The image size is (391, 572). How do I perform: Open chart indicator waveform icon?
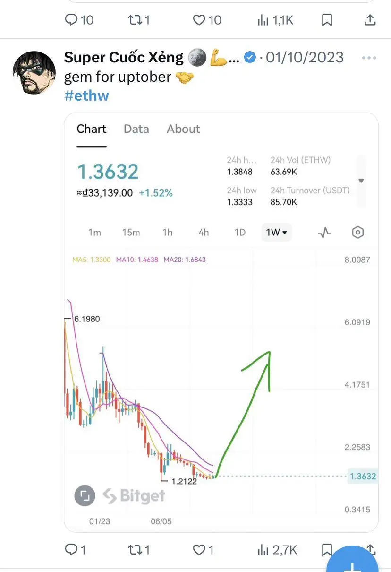tap(324, 232)
